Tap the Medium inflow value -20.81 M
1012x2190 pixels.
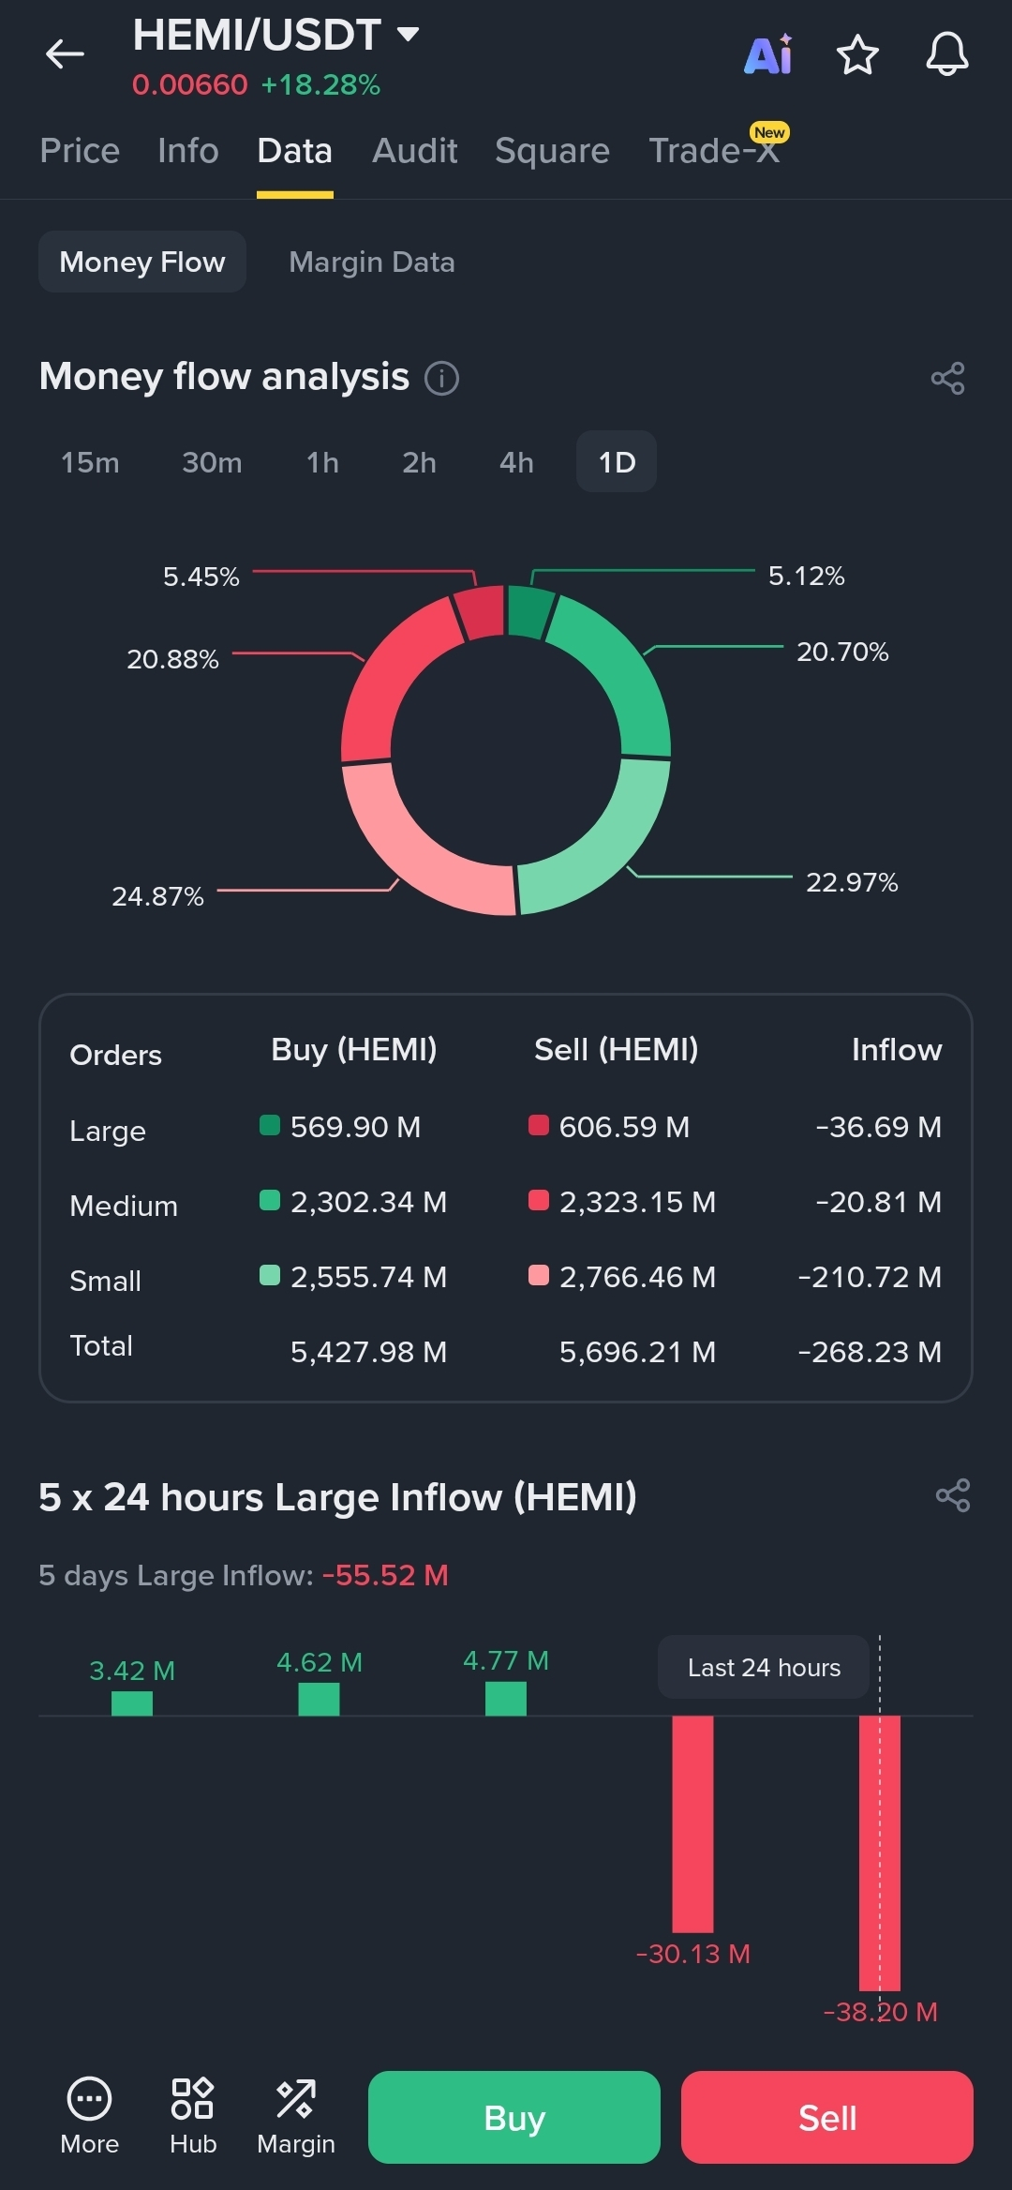pyautogui.click(x=879, y=1201)
